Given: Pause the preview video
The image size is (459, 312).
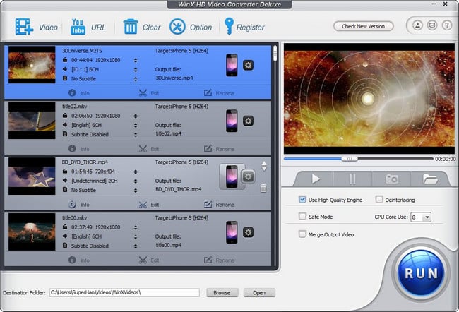Looking at the screenshot, I should (x=352, y=179).
